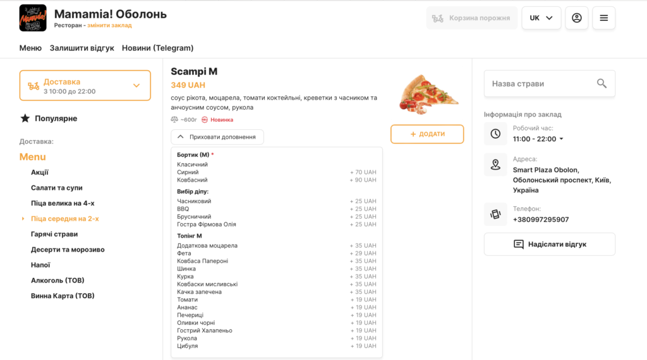
Task: Choose the Ковбасний crust option
Action: click(x=193, y=180)
